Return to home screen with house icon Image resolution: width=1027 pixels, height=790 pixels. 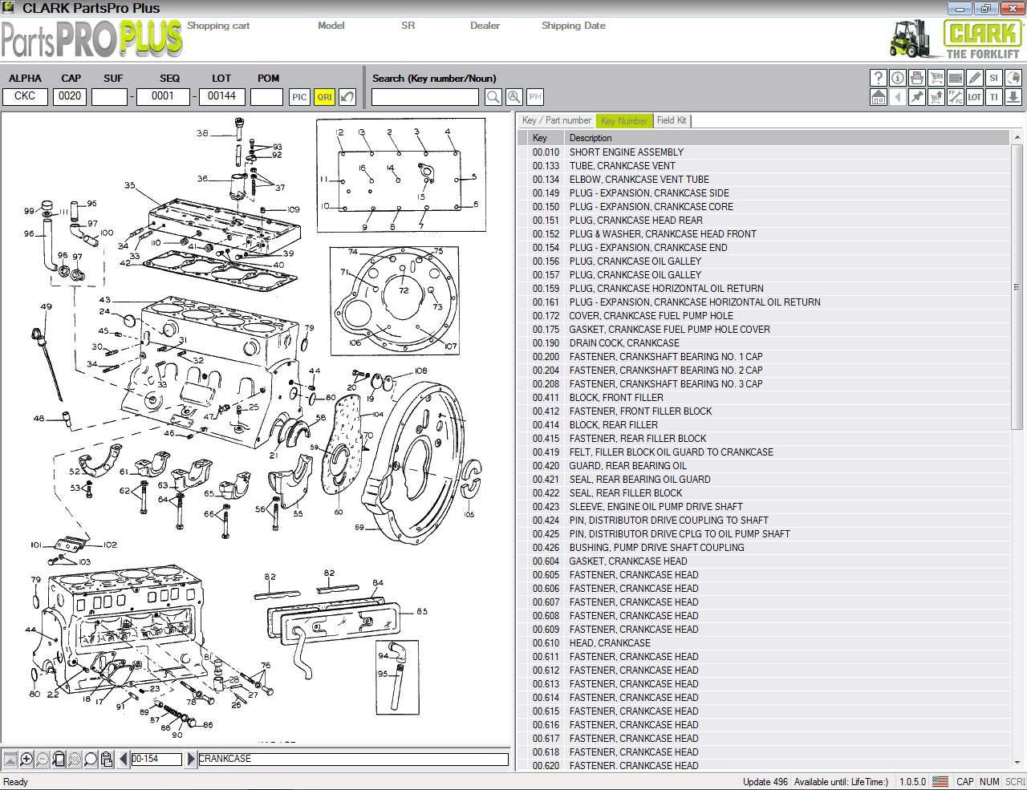click(879, 97)
